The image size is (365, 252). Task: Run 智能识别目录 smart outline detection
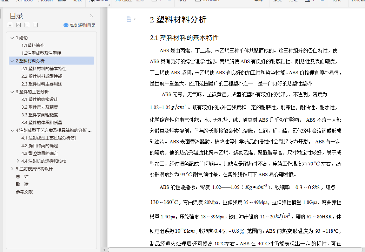coord(80,25)
